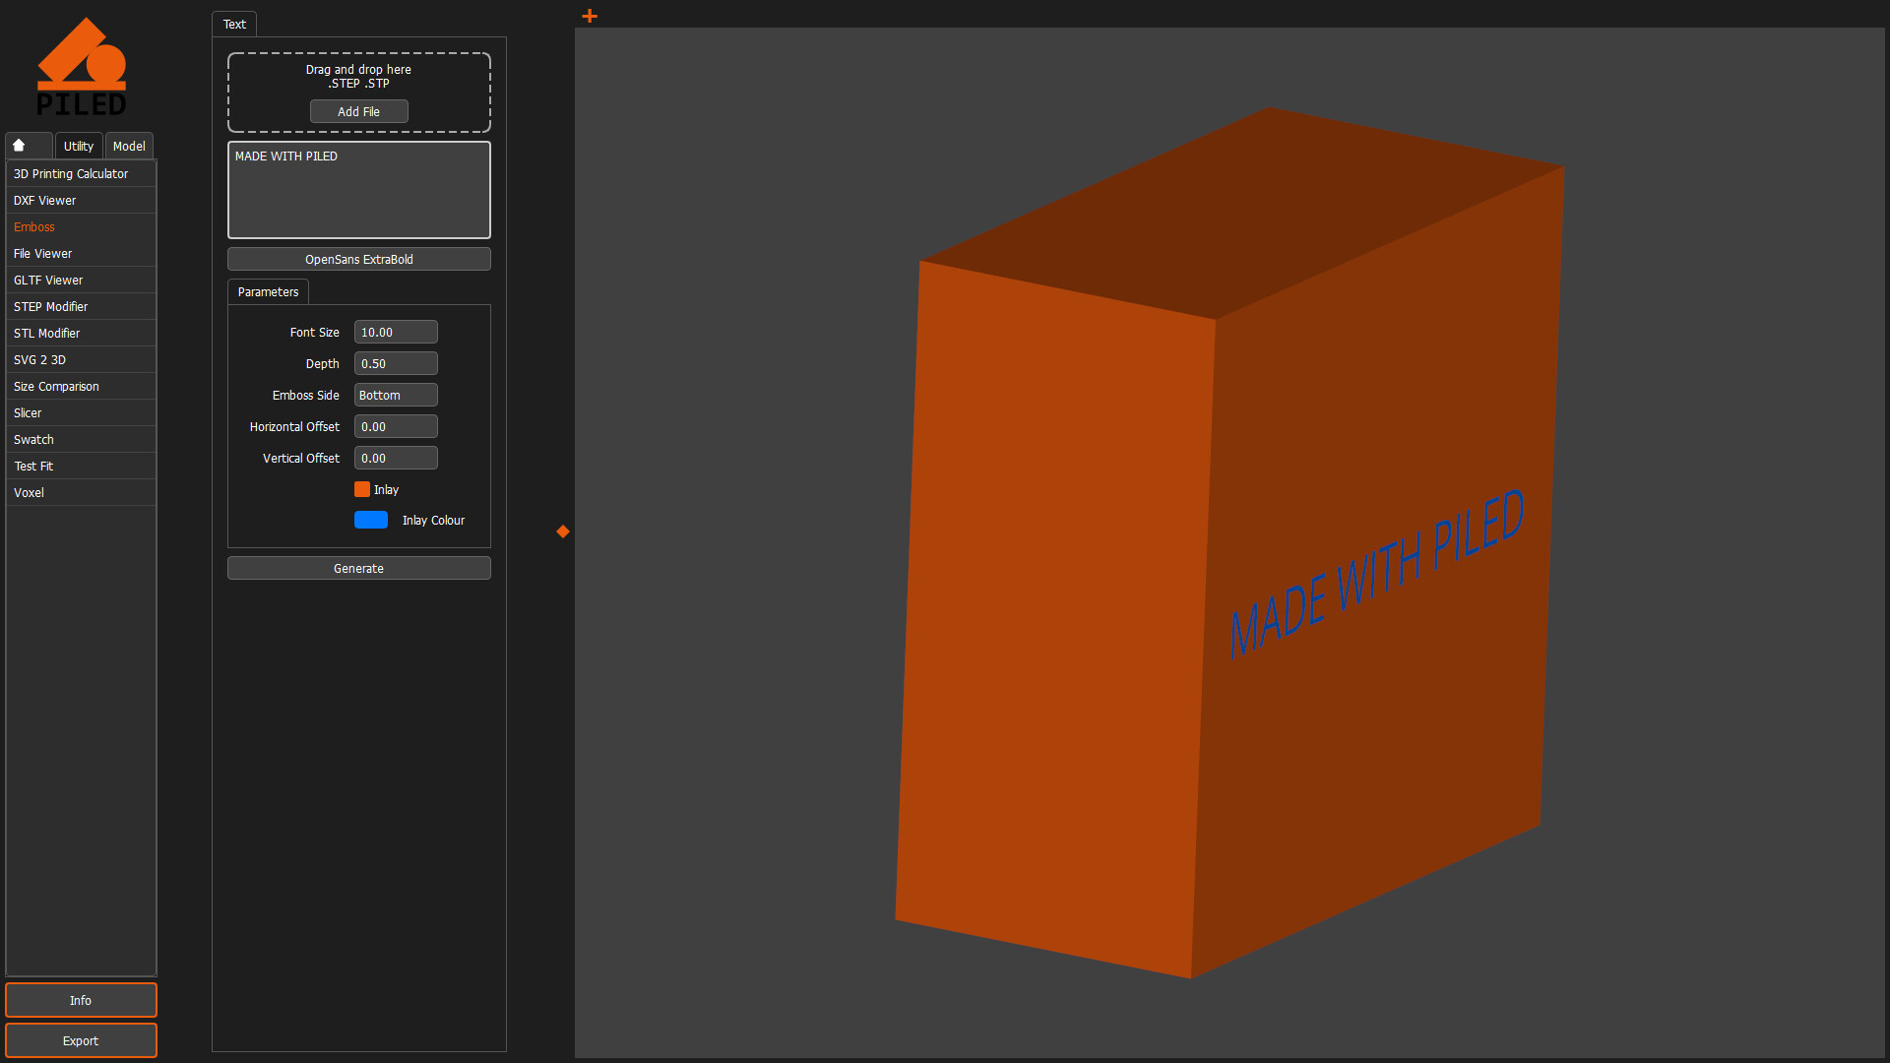Click the orange diamond handle beside the viewport
1890x1063 pixels.
[x=562, y=531]
